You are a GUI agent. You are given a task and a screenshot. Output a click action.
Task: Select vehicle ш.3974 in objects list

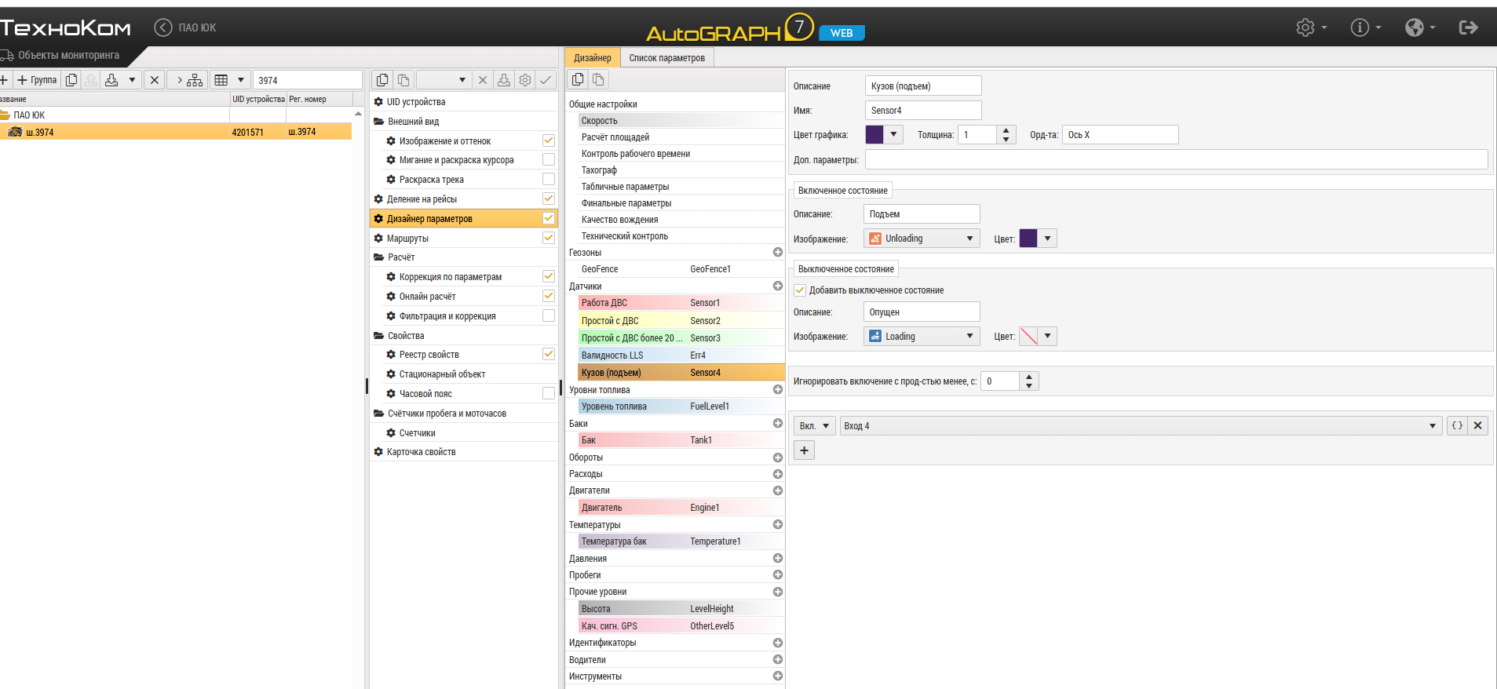[x=176, y=132]
